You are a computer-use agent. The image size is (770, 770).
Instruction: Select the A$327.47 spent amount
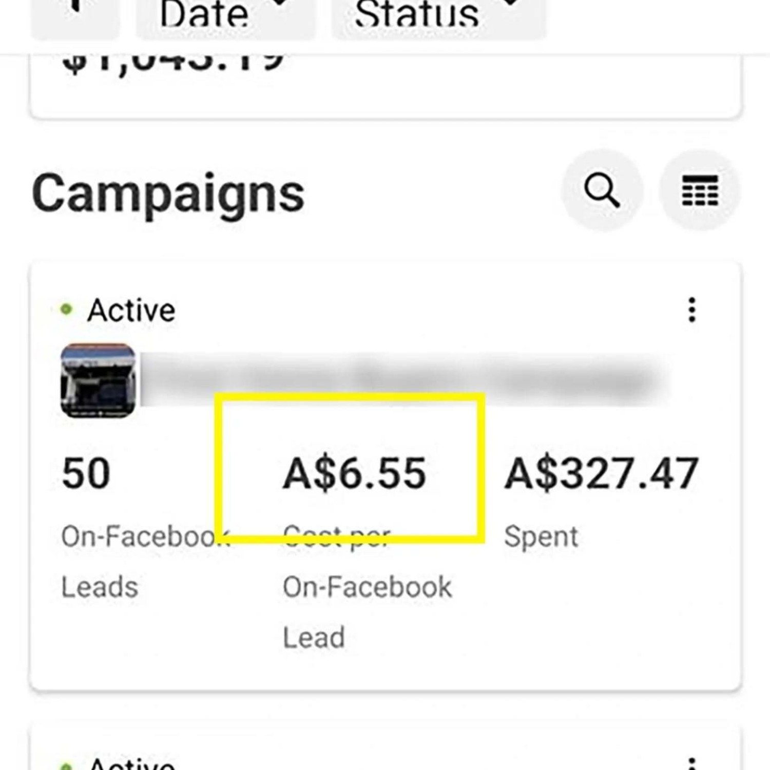click(x=601, y=473)
